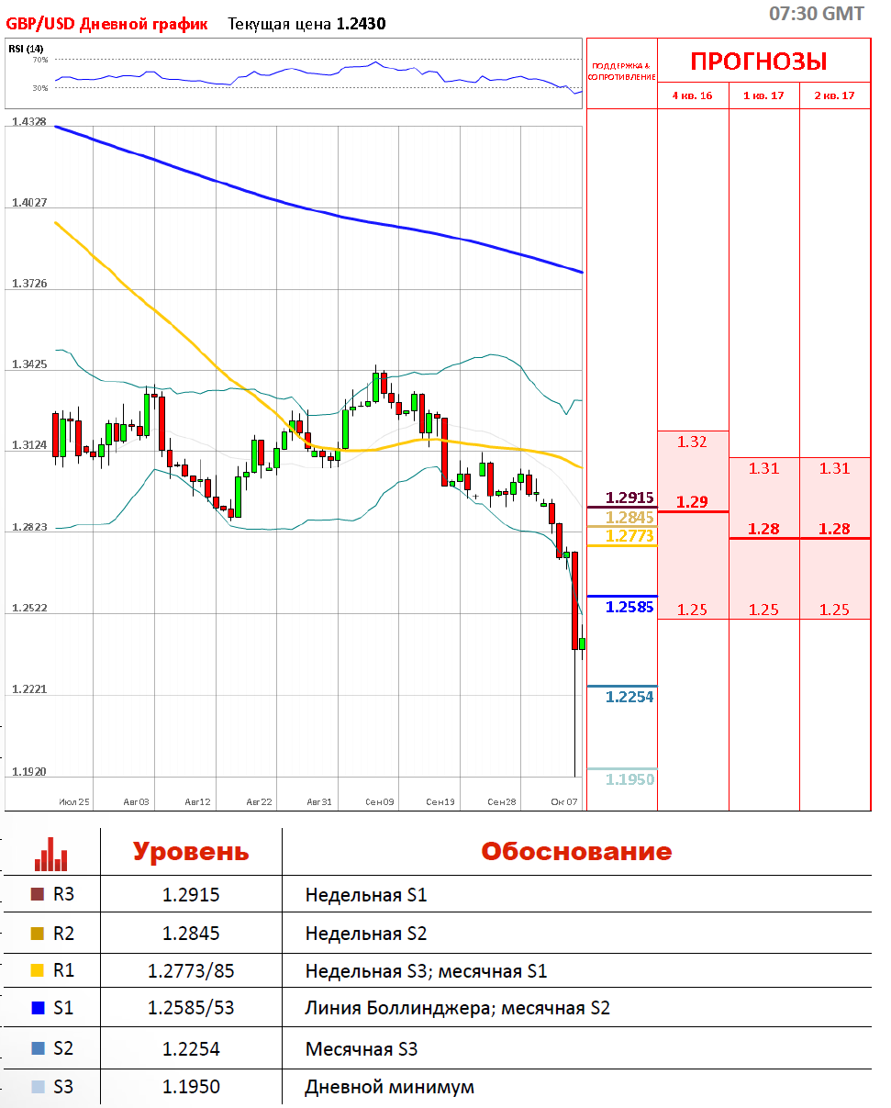Screen dimensions: 891x1108
Task: Switch to the 1 кв. 17 forecast column
Action: coord(763,95)
